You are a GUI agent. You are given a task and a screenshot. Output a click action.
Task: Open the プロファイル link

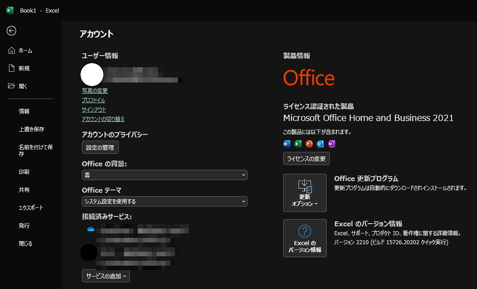[94, 100]
